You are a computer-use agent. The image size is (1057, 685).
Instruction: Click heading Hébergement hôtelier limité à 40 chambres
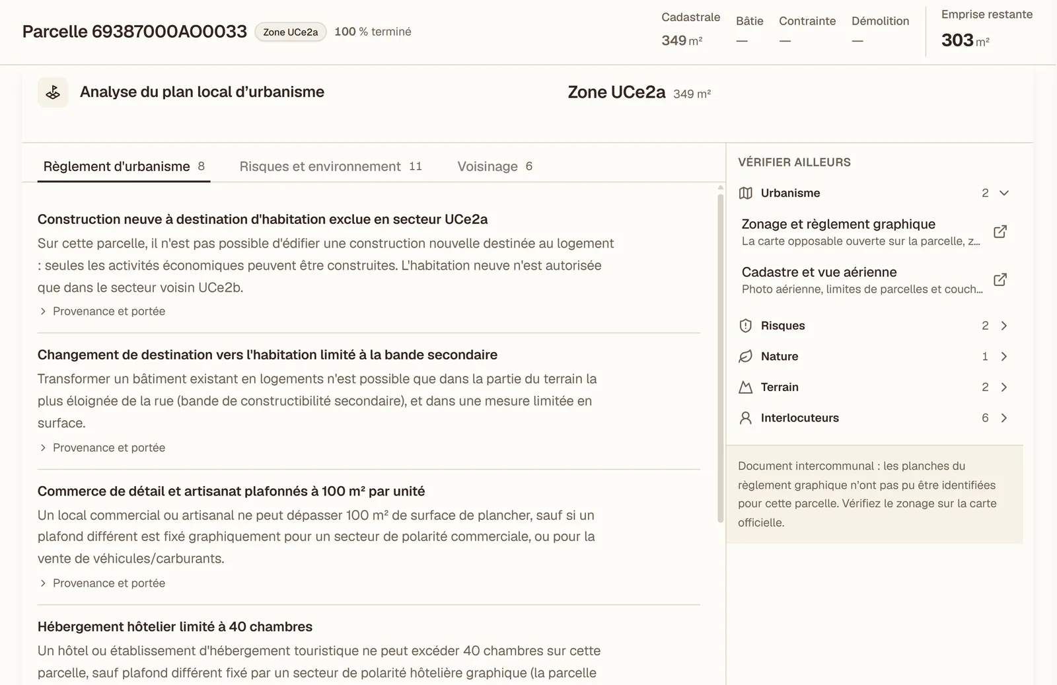pyautogui.click(x=175, y=627)
